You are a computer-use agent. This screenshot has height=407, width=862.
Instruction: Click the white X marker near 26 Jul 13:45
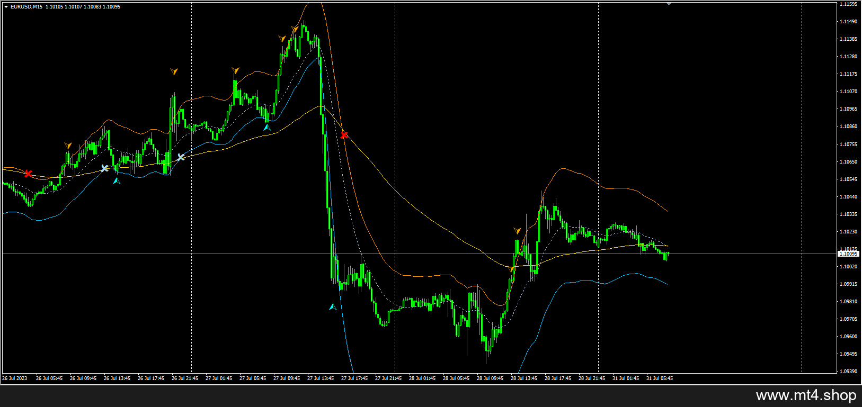pyautogui.click(x=104, y=168)
